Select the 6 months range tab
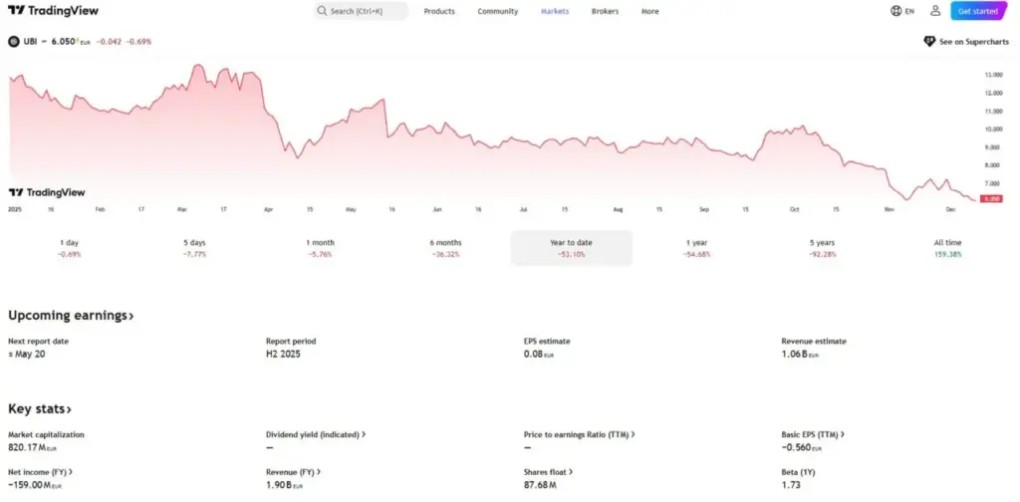The image size is (1020, 502). tap(445, 248)
